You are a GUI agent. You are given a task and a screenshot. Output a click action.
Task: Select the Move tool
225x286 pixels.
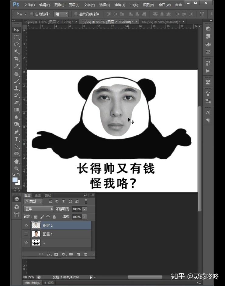point(16,30)
